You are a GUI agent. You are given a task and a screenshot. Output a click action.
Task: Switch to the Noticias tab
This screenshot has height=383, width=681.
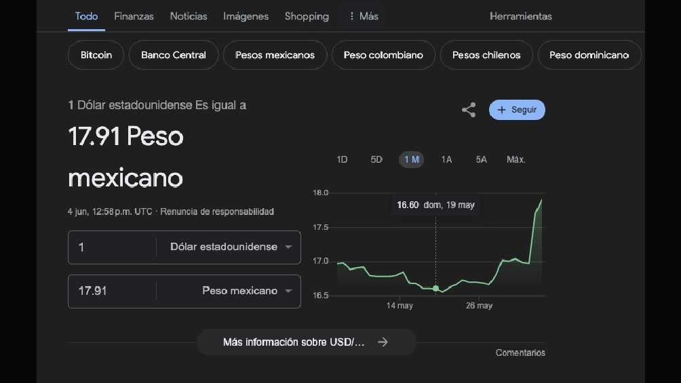coord(189,16)
